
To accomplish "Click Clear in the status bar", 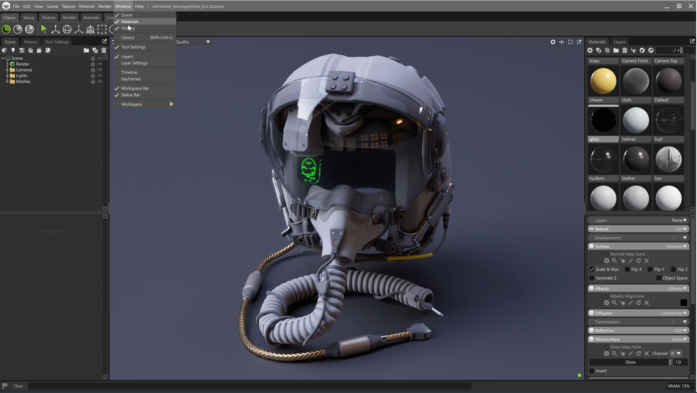I will [18, 386].
